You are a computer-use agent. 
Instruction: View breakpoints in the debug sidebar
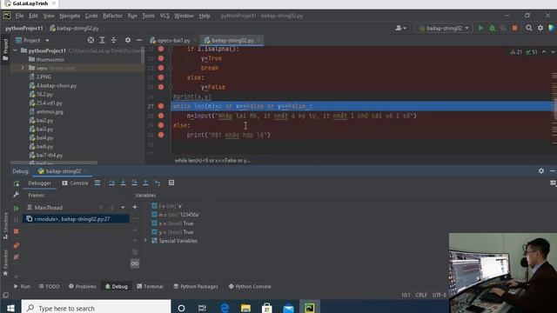(x=17, y=245)
